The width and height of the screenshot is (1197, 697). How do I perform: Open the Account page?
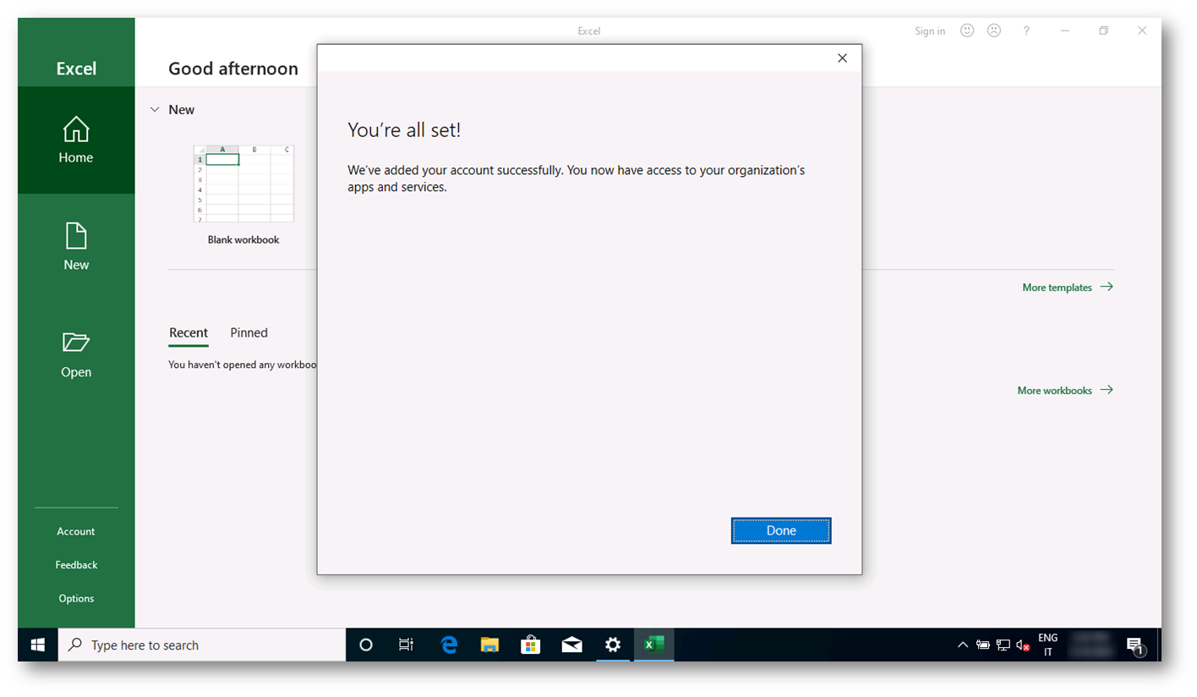tap(76, 531)
